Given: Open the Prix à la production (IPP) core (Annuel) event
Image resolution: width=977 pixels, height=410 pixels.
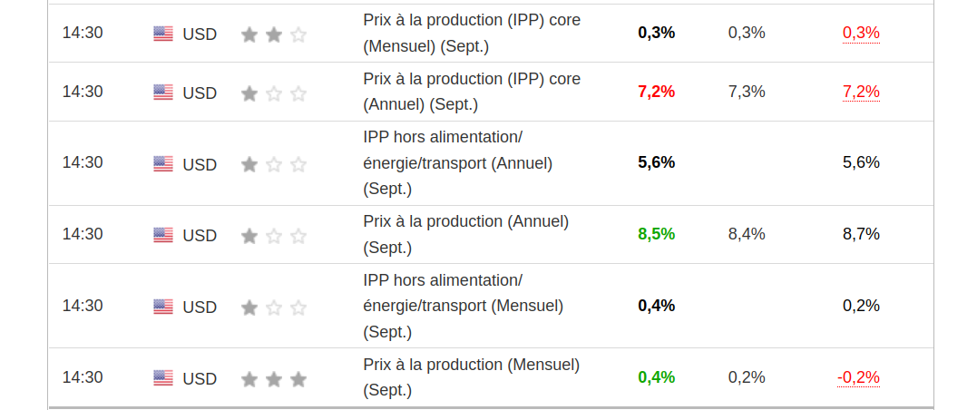Looking at the screenshot, I should [x=471, y=92].
